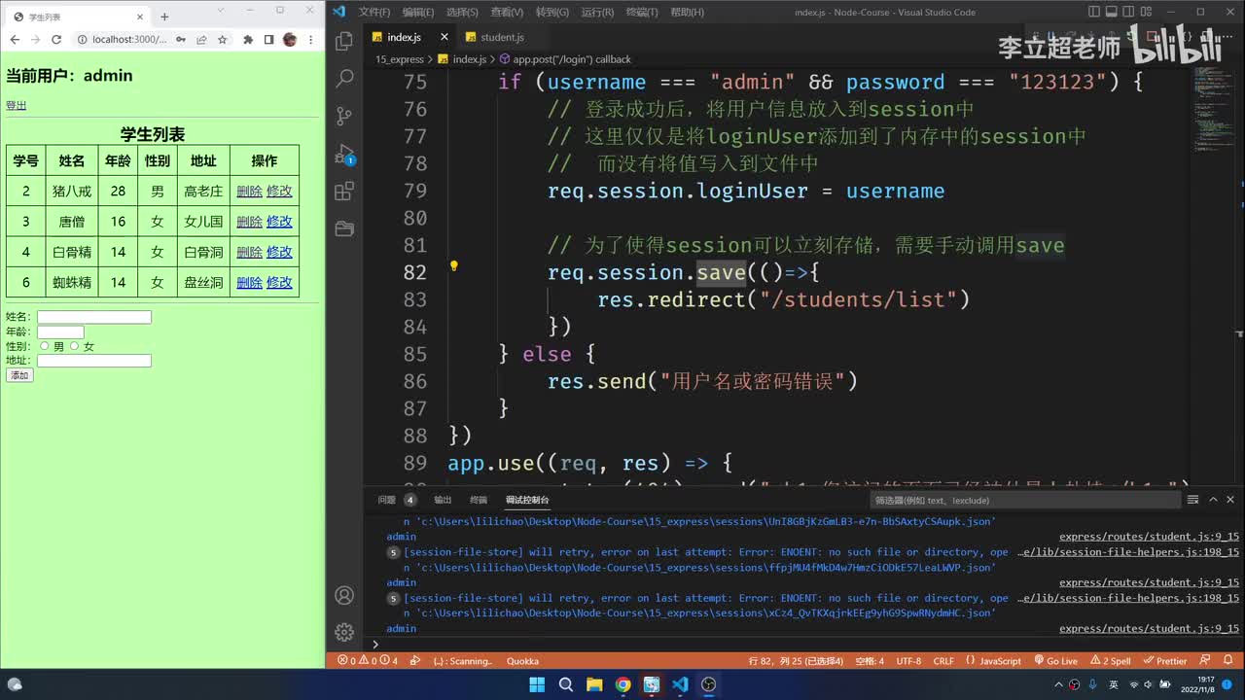1245x700 pixels.
Task: Open the Chrome three-dot menu
Action: [311, 40]
